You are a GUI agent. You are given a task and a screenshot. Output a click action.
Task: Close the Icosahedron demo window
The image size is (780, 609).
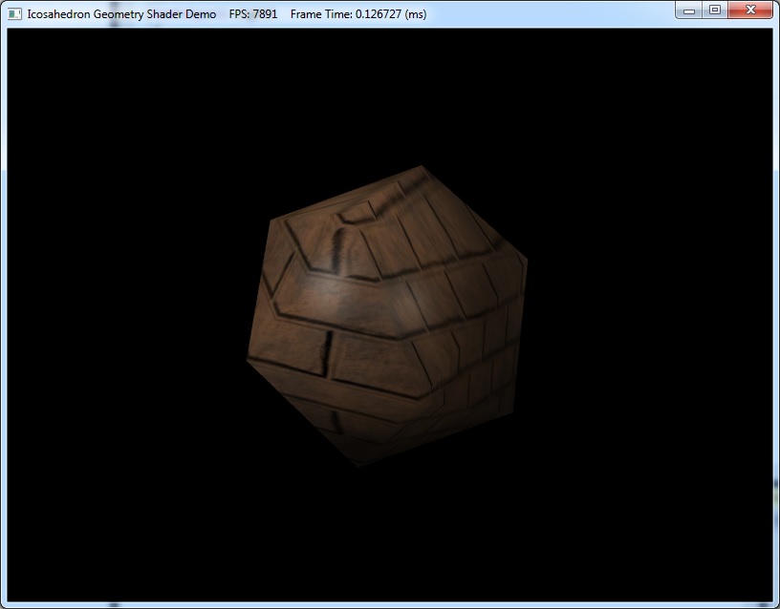click(x=750, y=10)
